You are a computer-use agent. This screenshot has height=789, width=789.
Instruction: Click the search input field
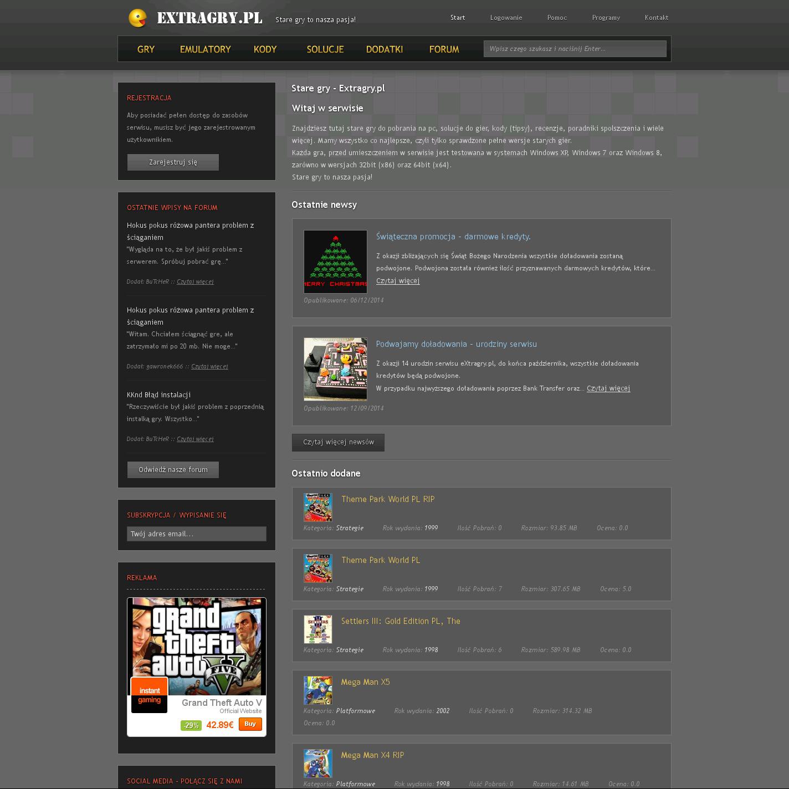575,49
